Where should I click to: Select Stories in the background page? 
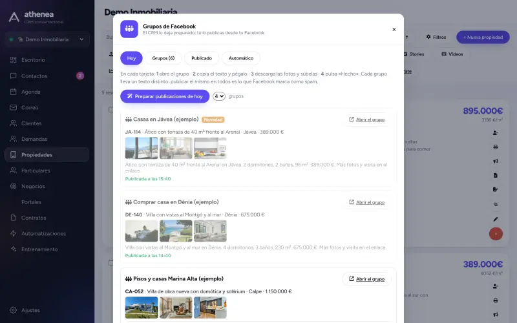(x=414, y=54)
